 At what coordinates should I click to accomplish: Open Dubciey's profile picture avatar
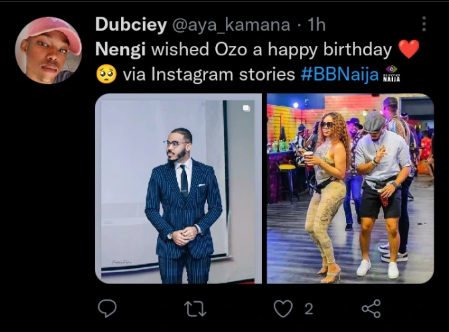point(48,51)
